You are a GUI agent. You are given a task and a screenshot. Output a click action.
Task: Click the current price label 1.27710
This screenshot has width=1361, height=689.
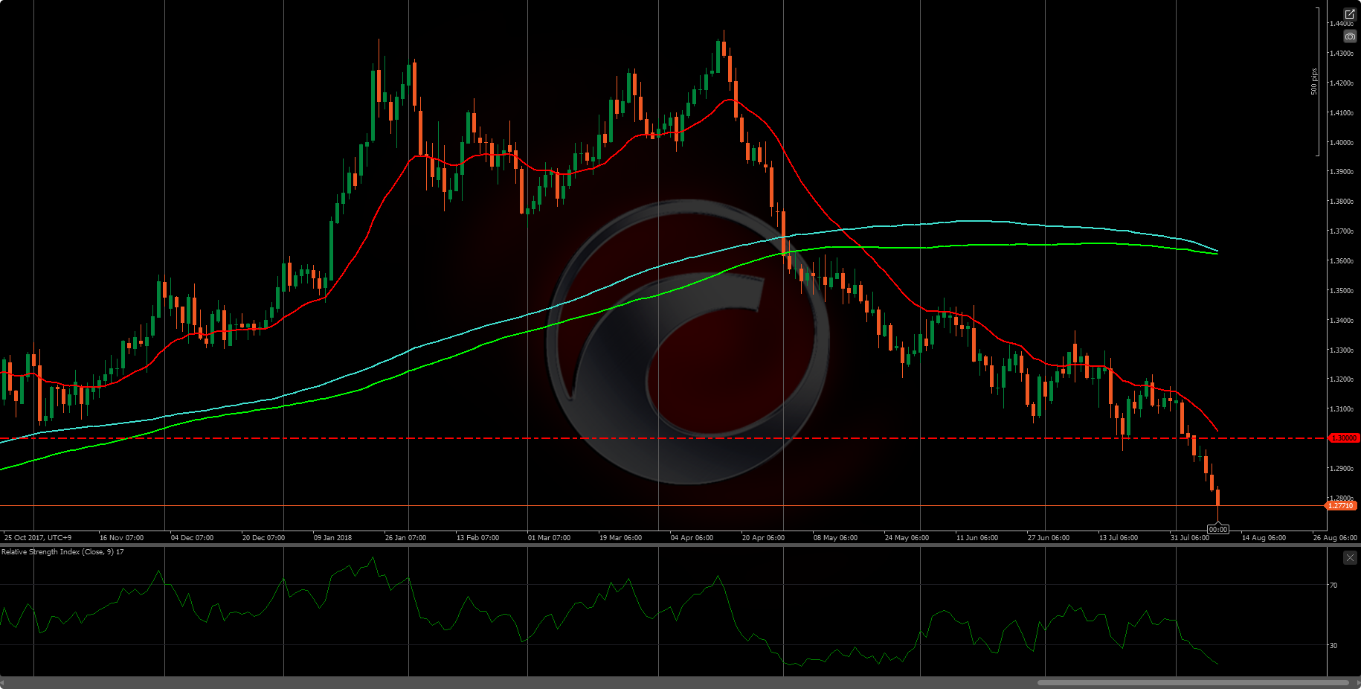(x=1341, y=506)
